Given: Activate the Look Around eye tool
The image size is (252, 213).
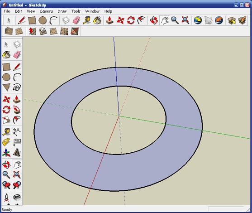Looking at the screenshot, I should click(17, 197).
